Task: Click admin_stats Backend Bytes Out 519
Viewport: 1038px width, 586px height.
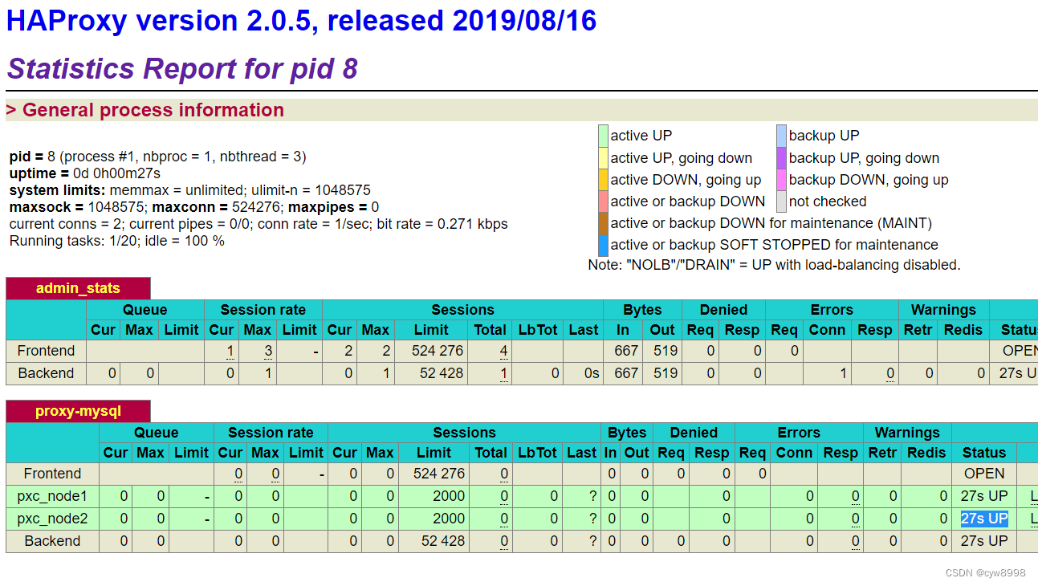Action: point(666,373)
